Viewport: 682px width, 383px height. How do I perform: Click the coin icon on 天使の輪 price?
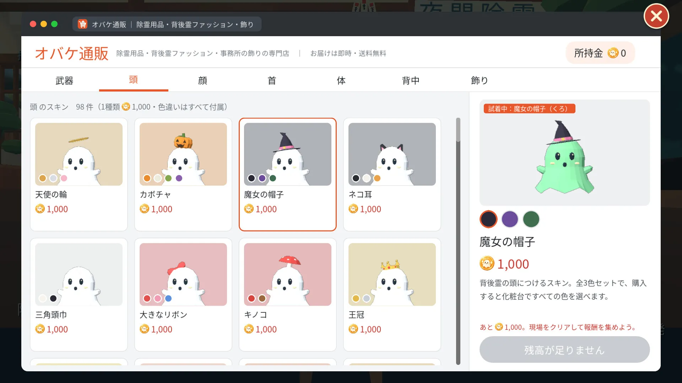pos(40,209)
